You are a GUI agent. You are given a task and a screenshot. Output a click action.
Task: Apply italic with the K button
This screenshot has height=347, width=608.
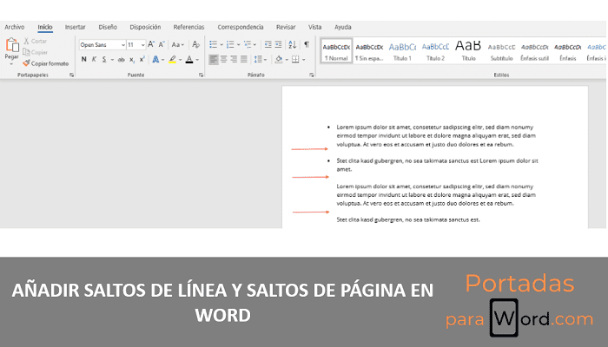tap(94, 60)
